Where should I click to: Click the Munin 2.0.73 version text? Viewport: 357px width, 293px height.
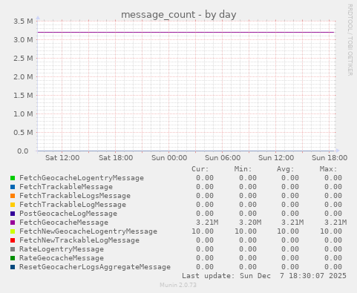click(178, 285)
